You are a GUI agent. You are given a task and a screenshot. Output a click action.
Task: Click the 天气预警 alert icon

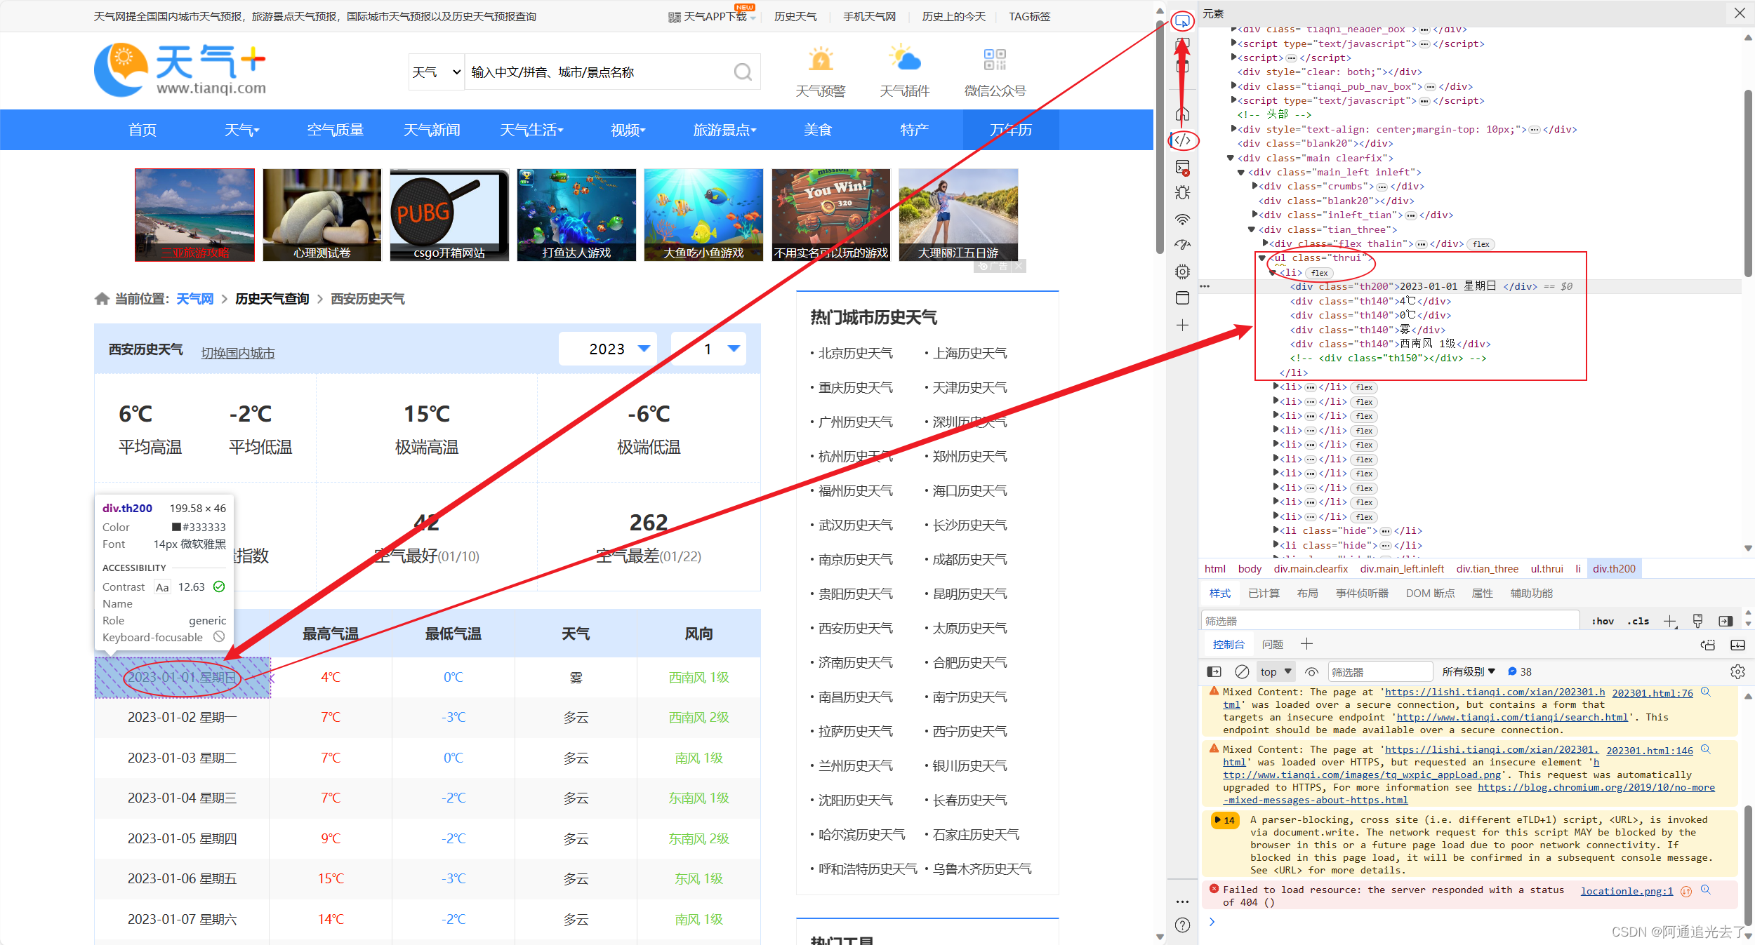pyautogui.click(x=821, y=60)
